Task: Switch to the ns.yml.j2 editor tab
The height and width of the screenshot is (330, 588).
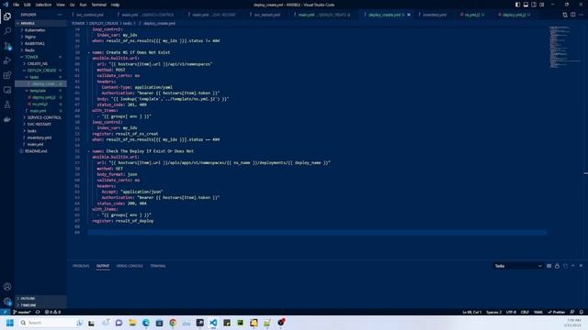Action: [472, 15]
